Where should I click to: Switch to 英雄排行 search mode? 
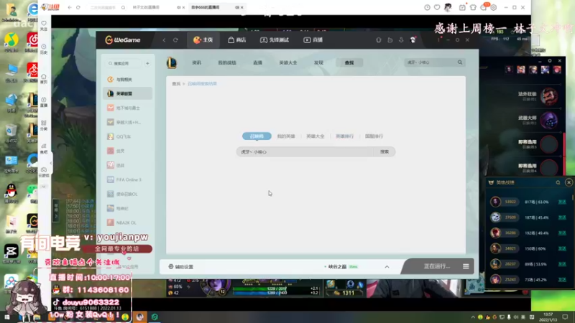point(345,136)
